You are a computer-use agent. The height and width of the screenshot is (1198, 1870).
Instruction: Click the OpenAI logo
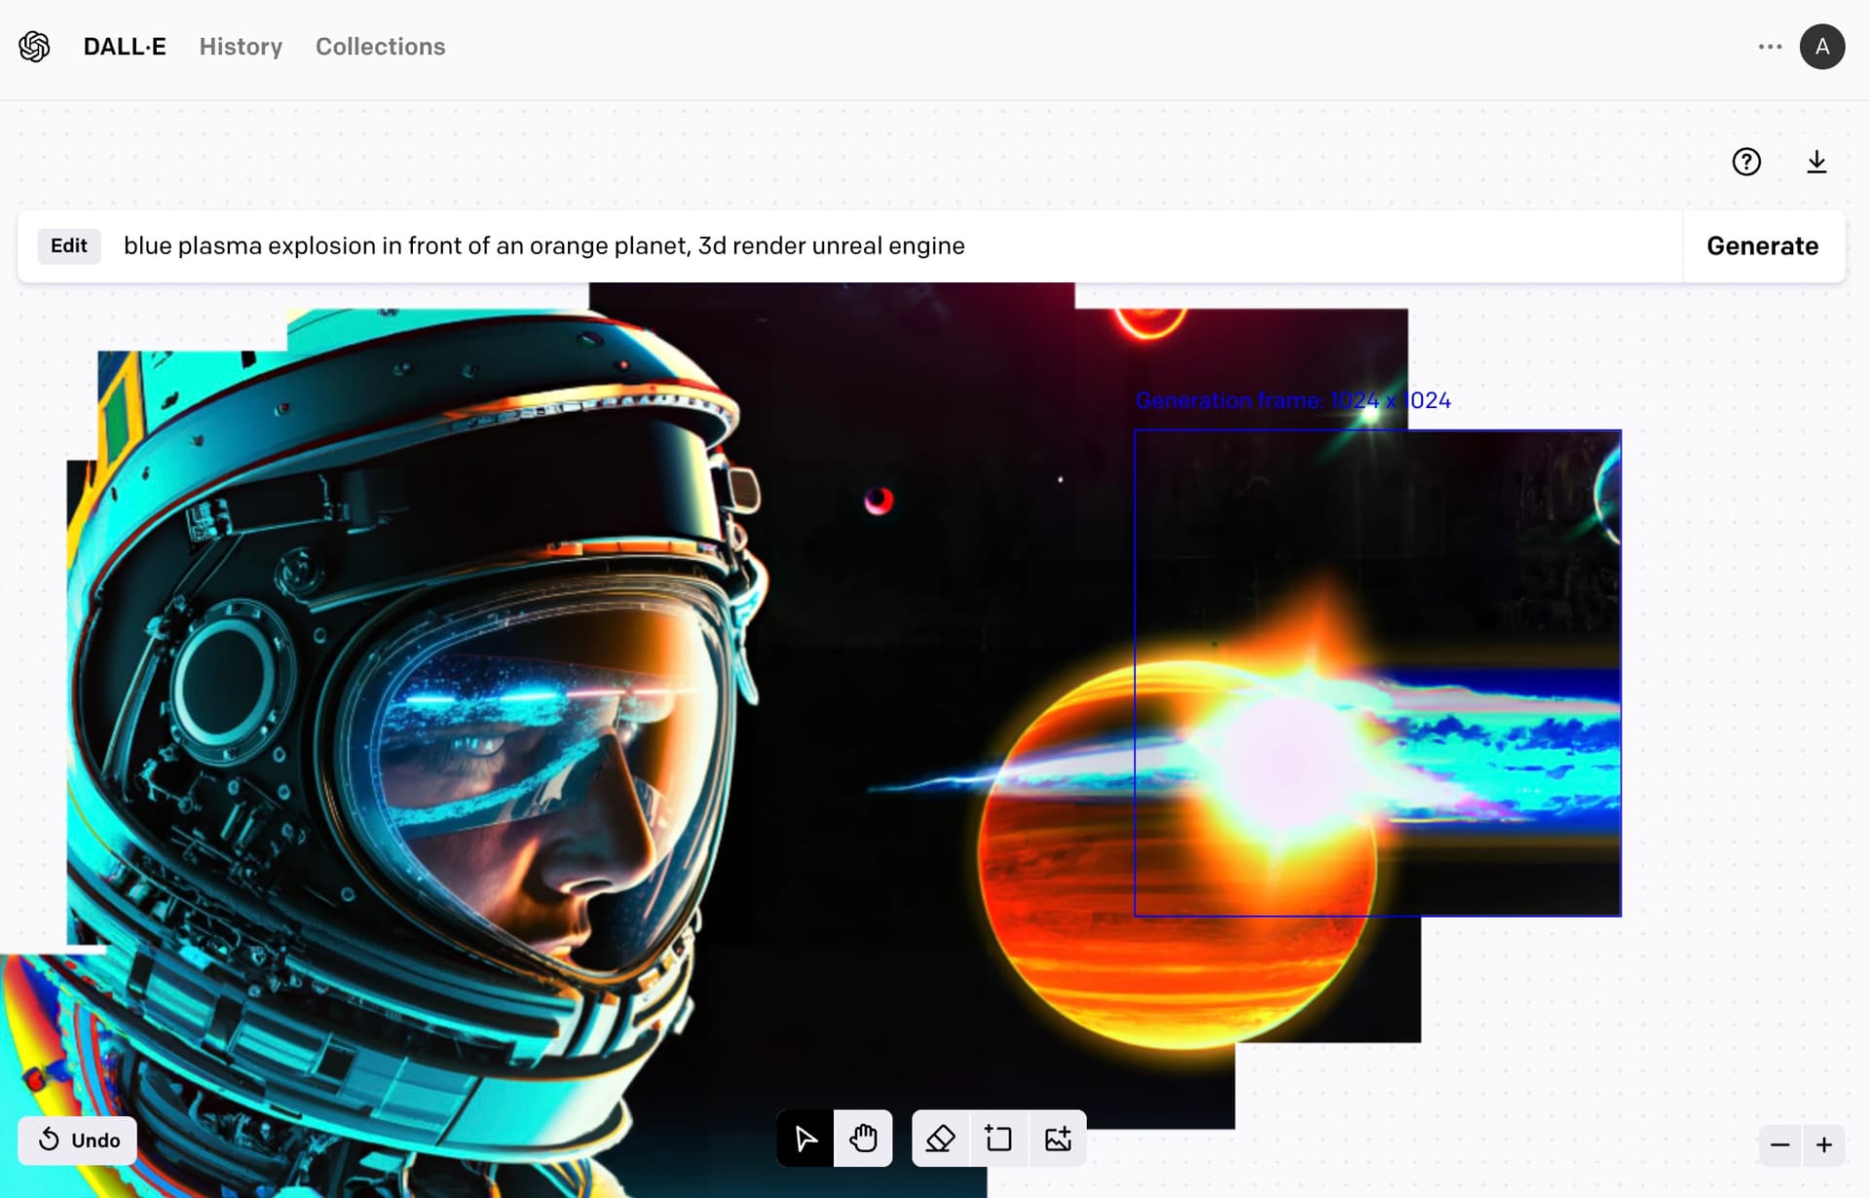pyautogui.click(x=33, y=46)
